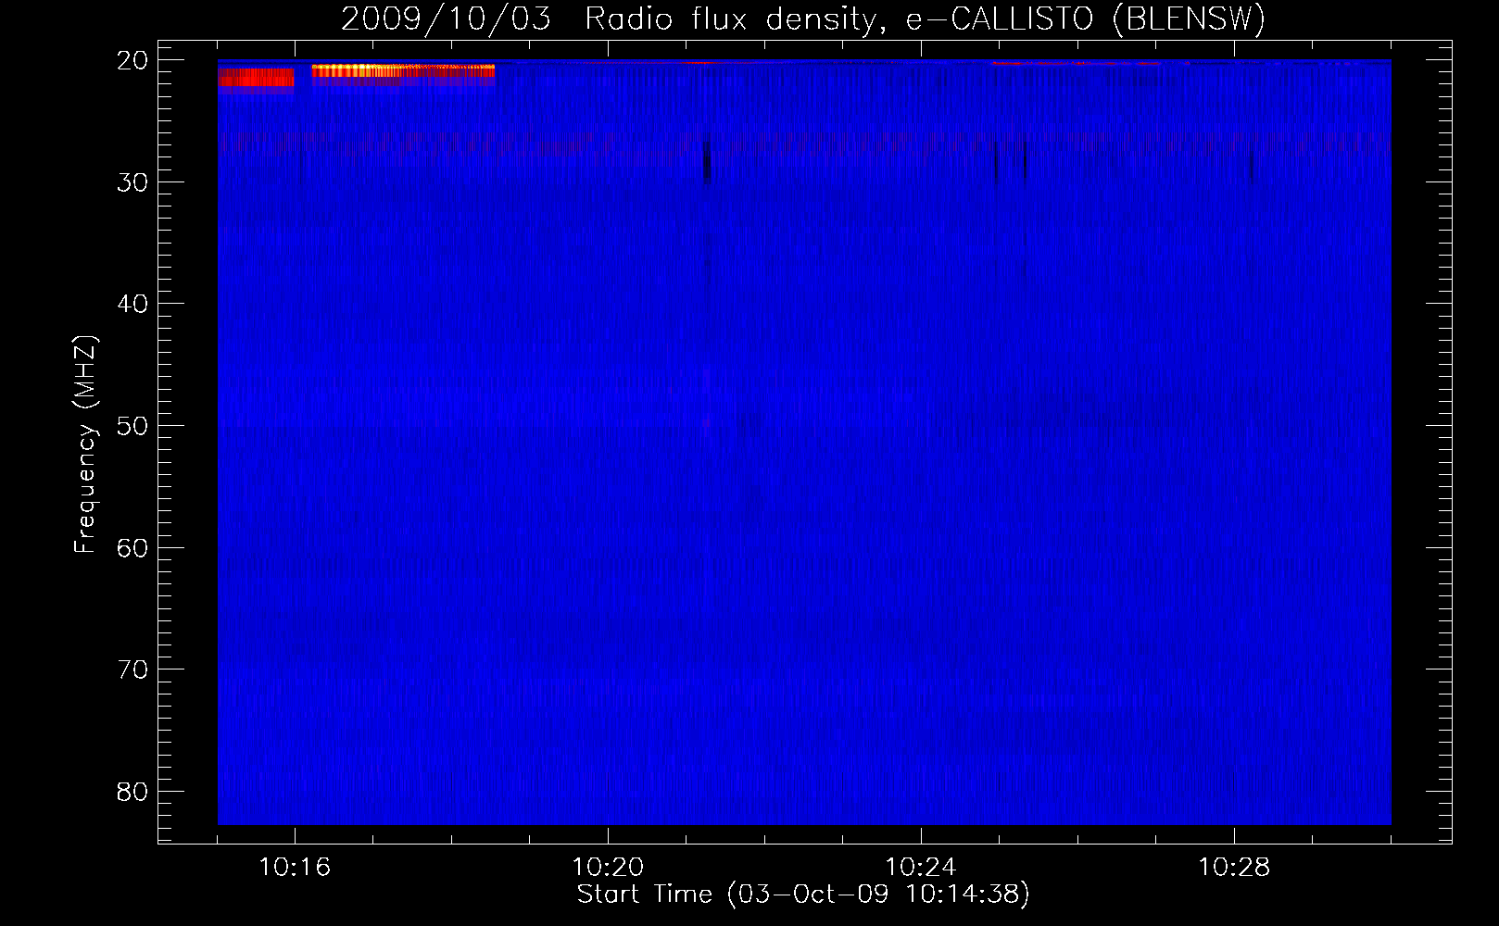This screenshot has height=926, width=1499.
Task: Click the plot title '2009/10/03 Radio flux density, e-CALLISTO (BLENSW)'
Action: pyautogui.click(x=803, y=19)
